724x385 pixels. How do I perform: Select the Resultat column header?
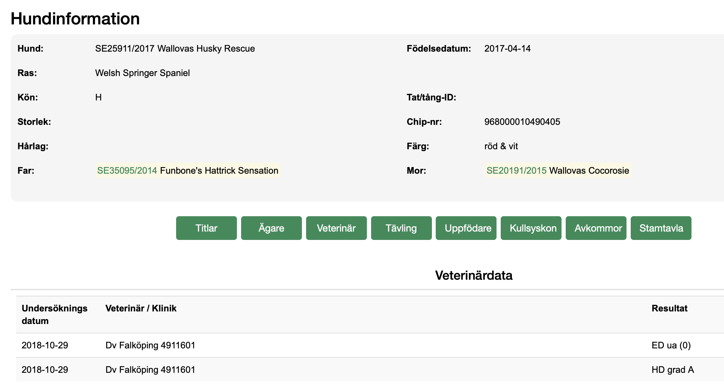coord(669,308)
